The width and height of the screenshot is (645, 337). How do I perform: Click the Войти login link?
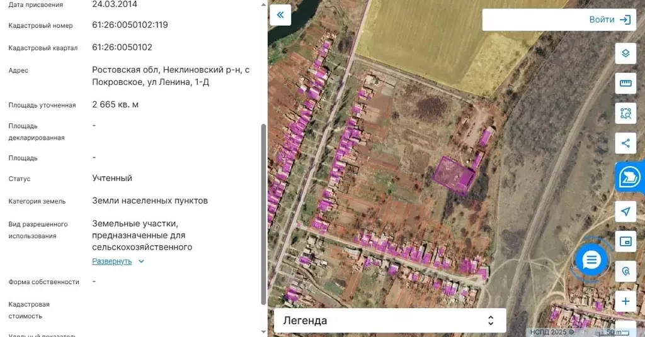click(x=602, y=19)
